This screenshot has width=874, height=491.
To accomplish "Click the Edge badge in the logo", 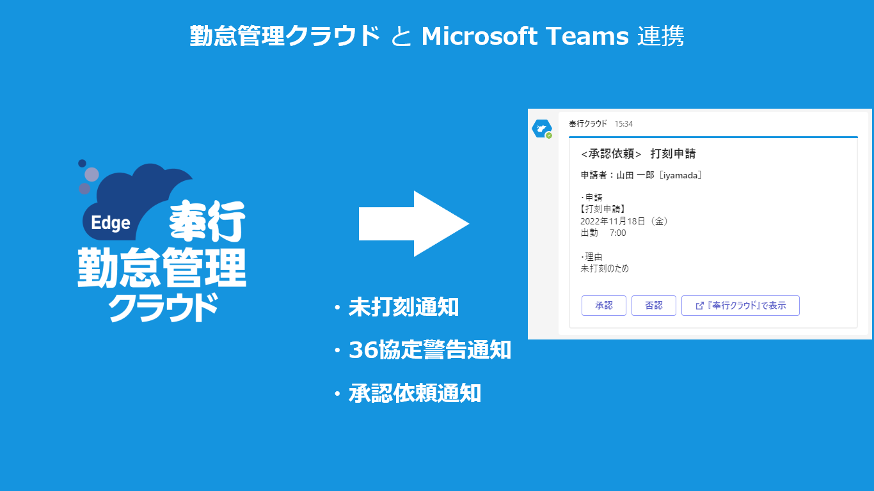I will [111, 222].
